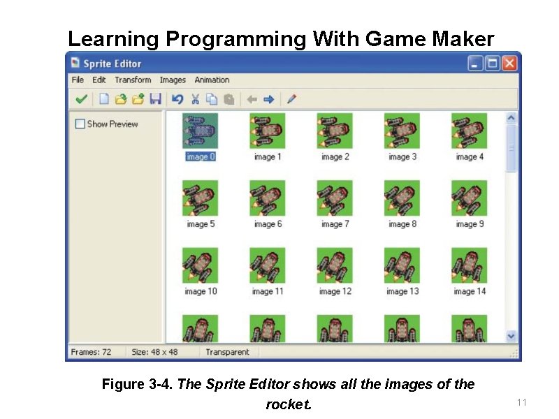Select the image 8 rocket thumbnail
This screenshot has width=559, height=419.
(402, 198)
